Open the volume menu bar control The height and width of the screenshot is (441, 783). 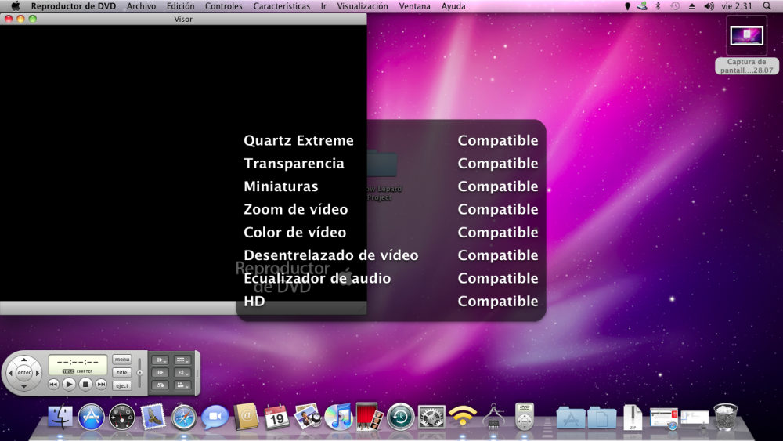[x=709, y=6]
